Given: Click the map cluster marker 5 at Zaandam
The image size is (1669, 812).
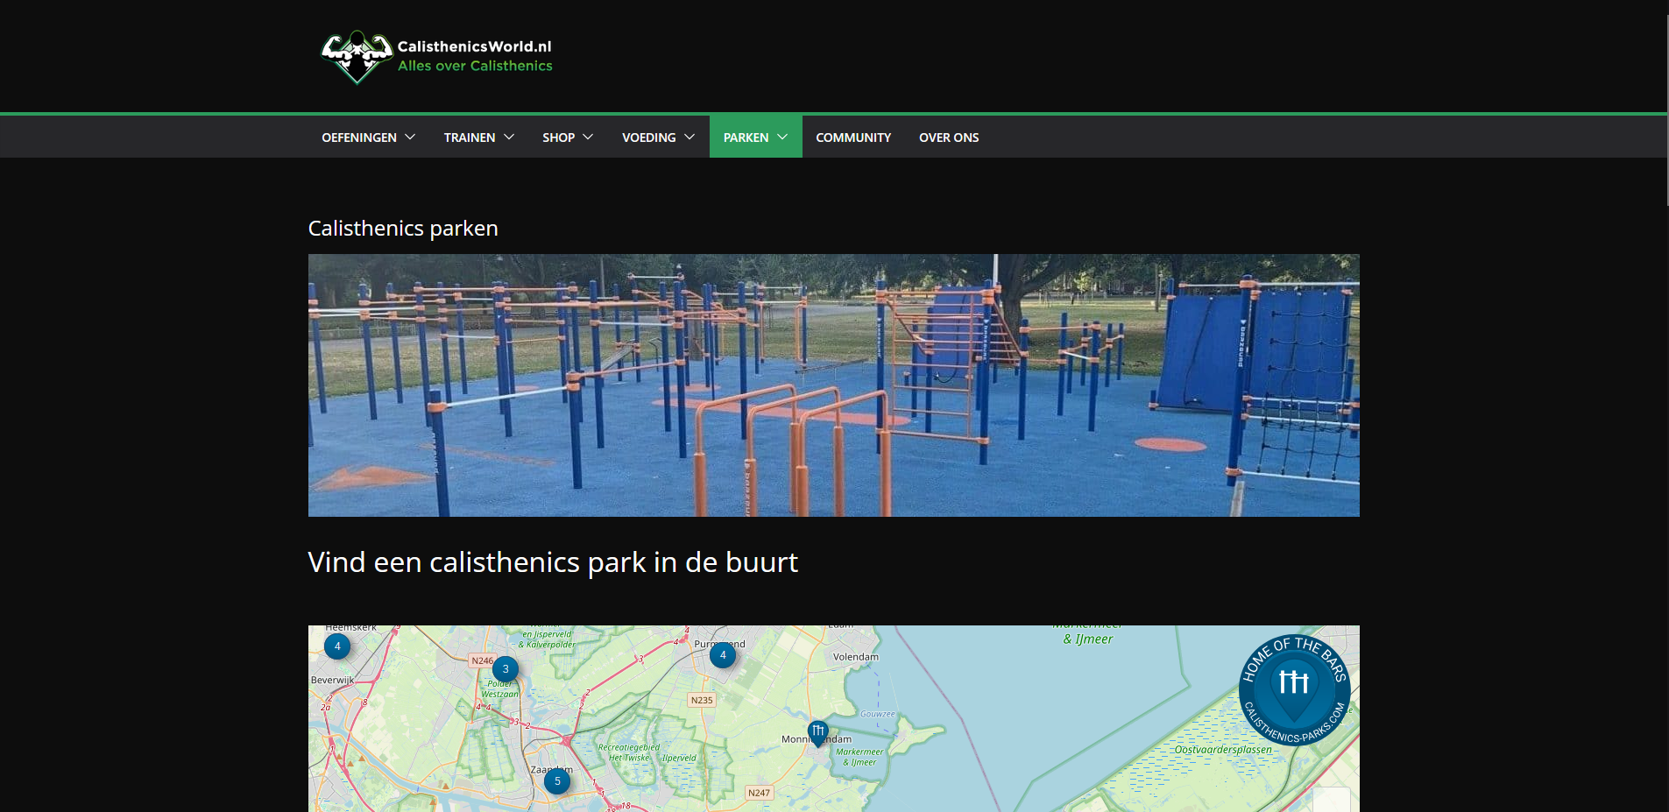Looking at the screenshot, I should (557, 781).
